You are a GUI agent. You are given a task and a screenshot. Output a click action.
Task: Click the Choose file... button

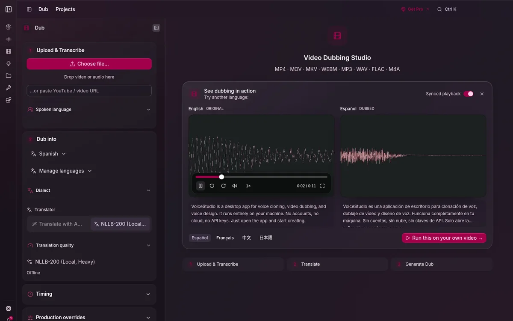pos(89,64)
